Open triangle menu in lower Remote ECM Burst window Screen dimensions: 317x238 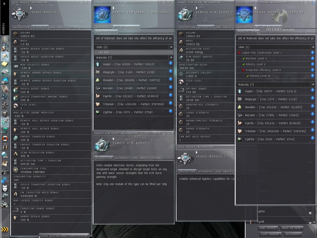[x=114, y=139]
